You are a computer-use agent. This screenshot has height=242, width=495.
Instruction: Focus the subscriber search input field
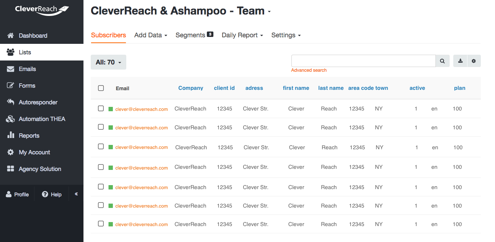[x=363, y=61]
